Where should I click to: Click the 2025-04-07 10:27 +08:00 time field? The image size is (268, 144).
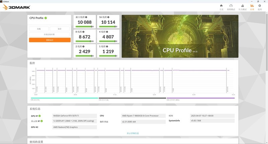(x=212, y=116)
